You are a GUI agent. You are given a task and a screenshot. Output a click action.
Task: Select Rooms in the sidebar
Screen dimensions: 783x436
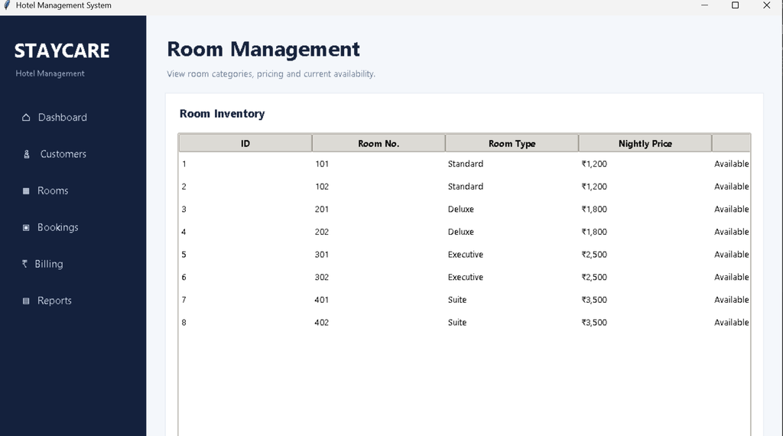pyautogui.click(x=53, y=190)
